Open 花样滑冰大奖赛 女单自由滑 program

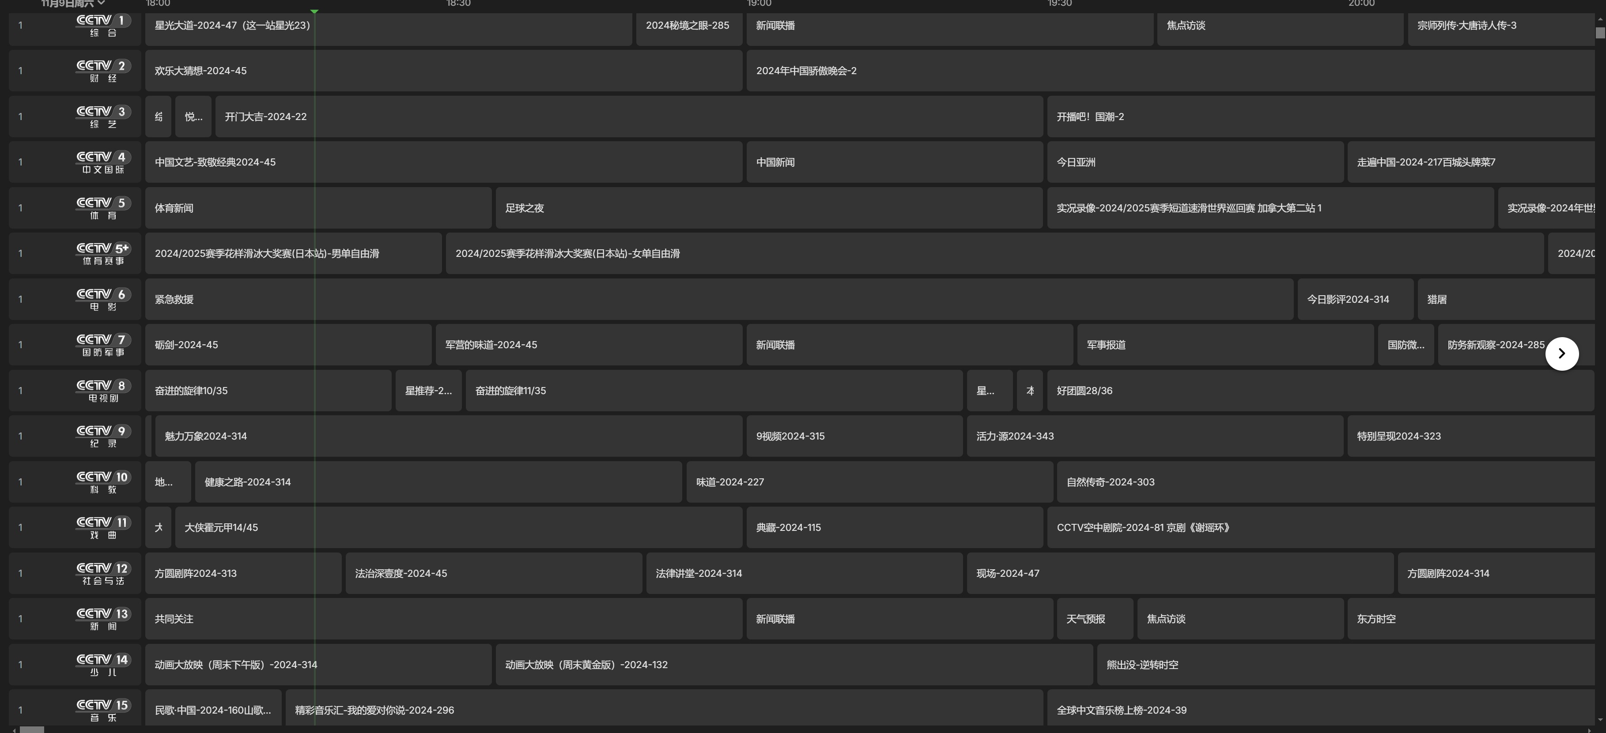click(995, 254)
